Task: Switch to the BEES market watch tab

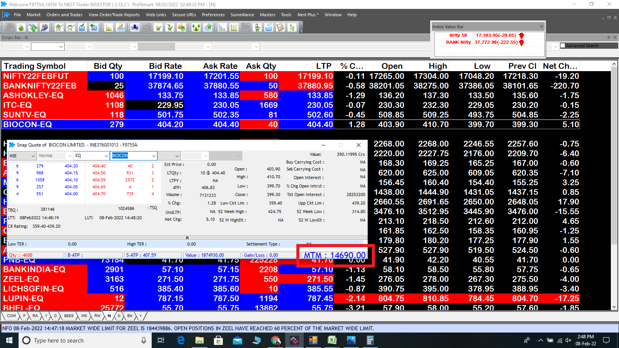Action: click(x=69, y=316)
